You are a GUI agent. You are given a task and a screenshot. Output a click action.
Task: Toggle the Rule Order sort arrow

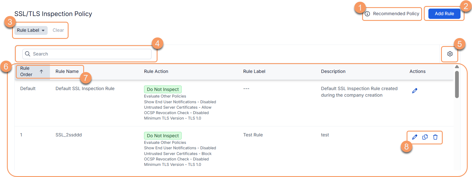pyautogui.click(x=41, y=71)
